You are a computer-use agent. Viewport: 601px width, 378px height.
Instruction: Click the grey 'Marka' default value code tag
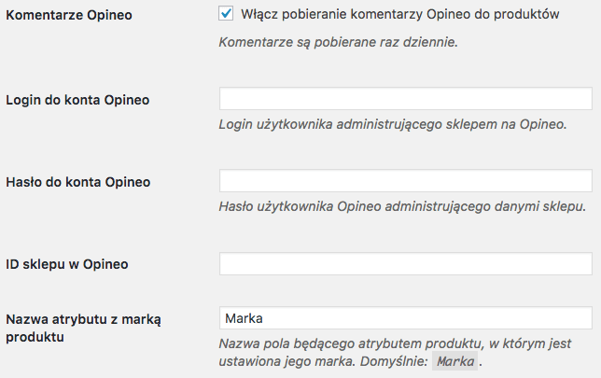455,362
